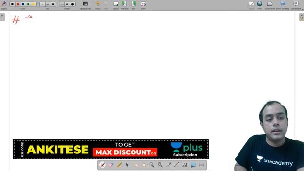
Task: Choose the thick line width
Action: pos(53,4)
